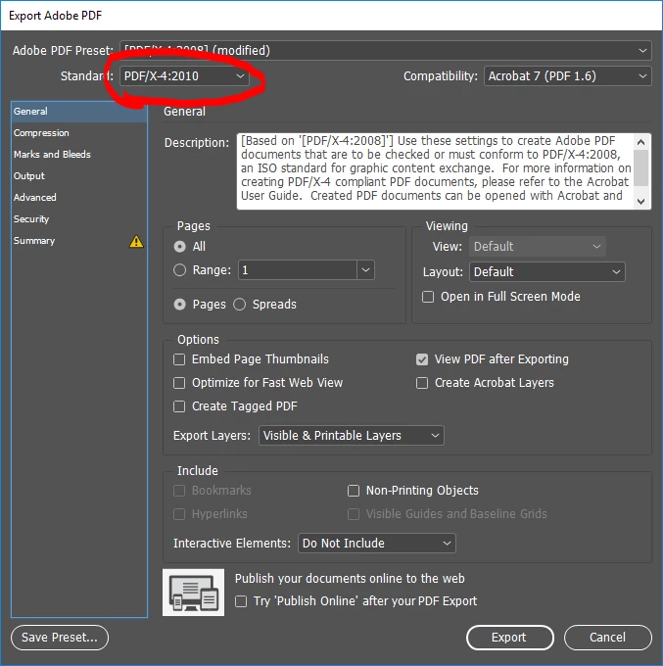This screenshot has height=666, width=663.
Task: Select the Range radio button
Action: [x=179, y=270]
